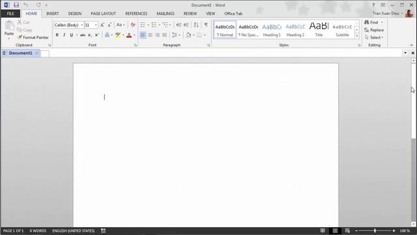Select Justify alignment
This screenshot has width=417, height=235.
(x=165, y=35)
